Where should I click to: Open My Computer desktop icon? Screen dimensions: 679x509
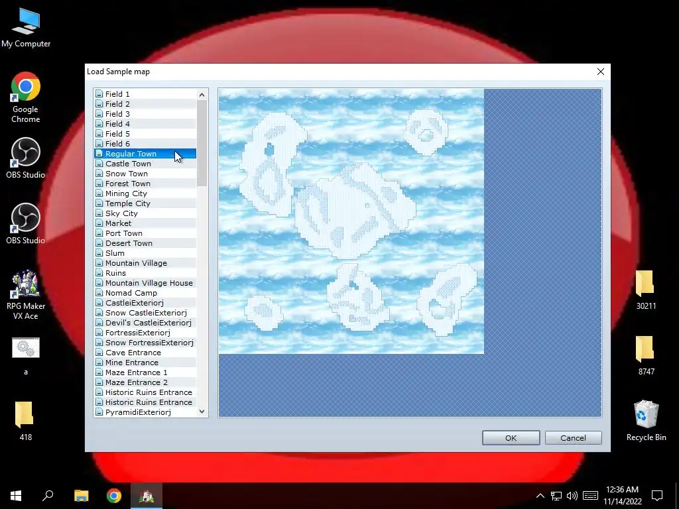tap(26, 28)
